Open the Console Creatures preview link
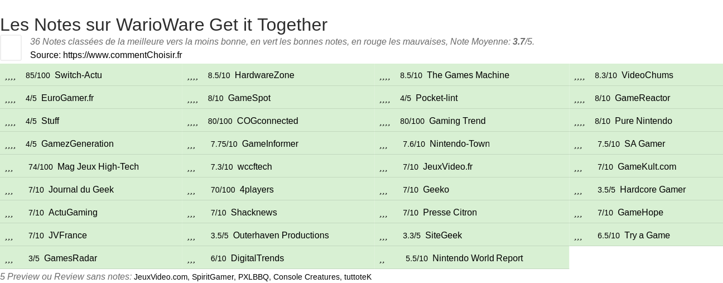This screenshot has height=283, width=723. coord(306,277)
